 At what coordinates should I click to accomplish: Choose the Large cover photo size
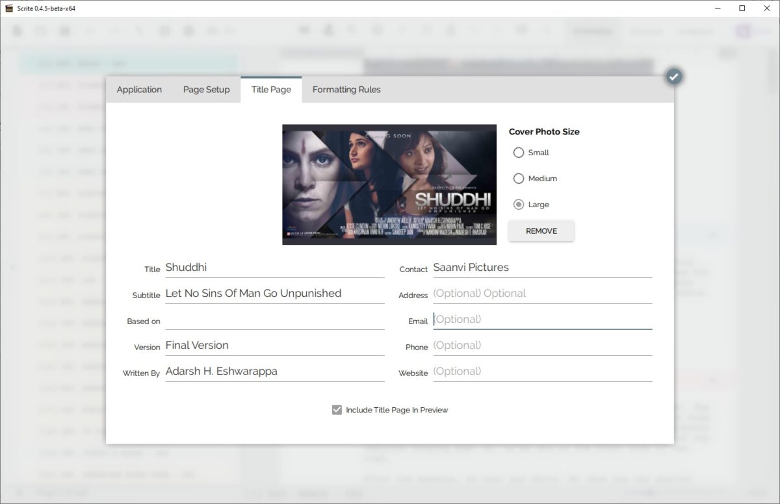tap(519, 204)
